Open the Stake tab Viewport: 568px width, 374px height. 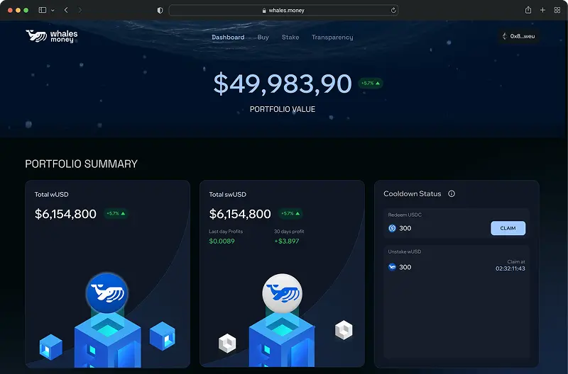[x=290, y=38]
